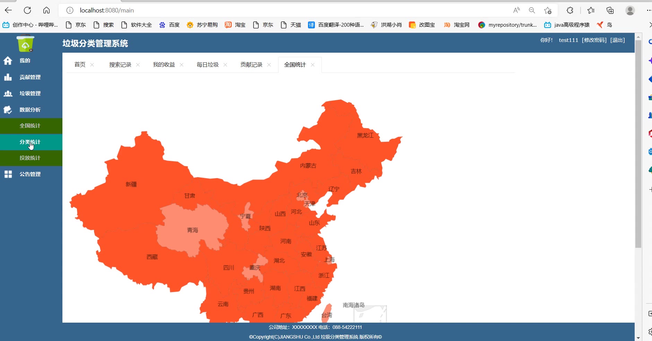Click the zoom out magnifier icon
This screenshot has width=652, height=341.
(532, 10)
